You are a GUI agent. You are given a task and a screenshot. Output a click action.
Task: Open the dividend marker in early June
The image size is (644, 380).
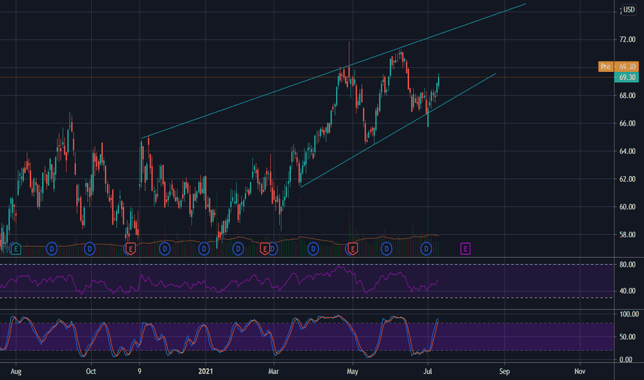point(386,249)
